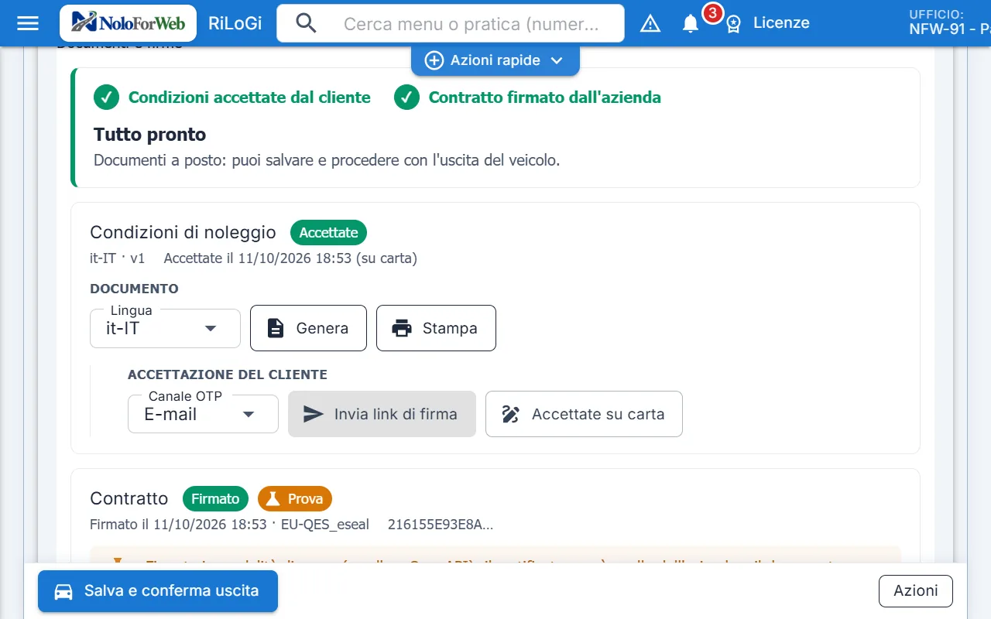Click the flask icon in Prova badge
Image resolution: width=991 pixels, height=619 pixels.
pos(273,498)
